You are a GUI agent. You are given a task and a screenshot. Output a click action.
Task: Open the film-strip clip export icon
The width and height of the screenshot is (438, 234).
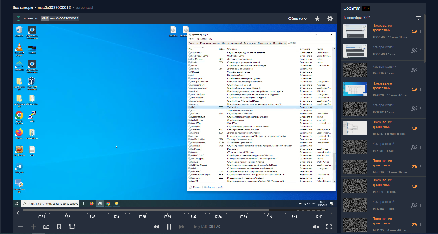[72, 227]
